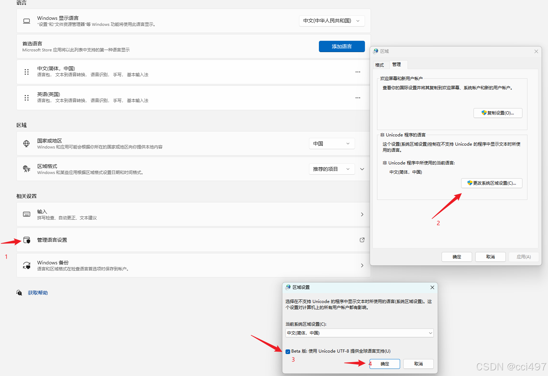Expand the 区域格式 row chevron

click(x=362, y=169)
